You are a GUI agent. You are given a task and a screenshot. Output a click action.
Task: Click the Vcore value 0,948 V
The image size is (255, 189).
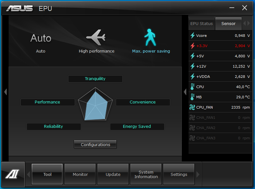242,36
